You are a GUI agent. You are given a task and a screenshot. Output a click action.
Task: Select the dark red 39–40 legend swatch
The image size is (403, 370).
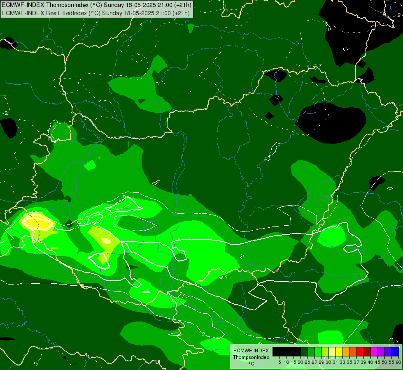click(x=367, y=351)
